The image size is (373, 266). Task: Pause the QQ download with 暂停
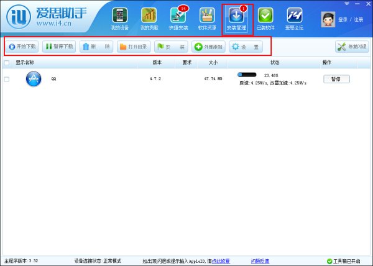[336, 79]
